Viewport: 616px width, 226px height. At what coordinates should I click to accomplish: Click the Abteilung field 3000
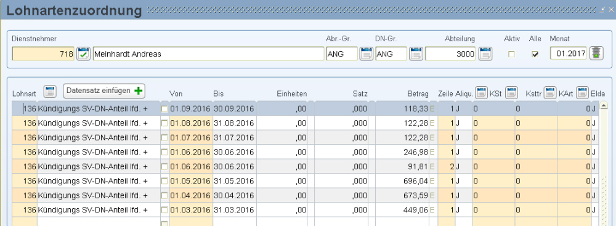[x=451, y=54]
